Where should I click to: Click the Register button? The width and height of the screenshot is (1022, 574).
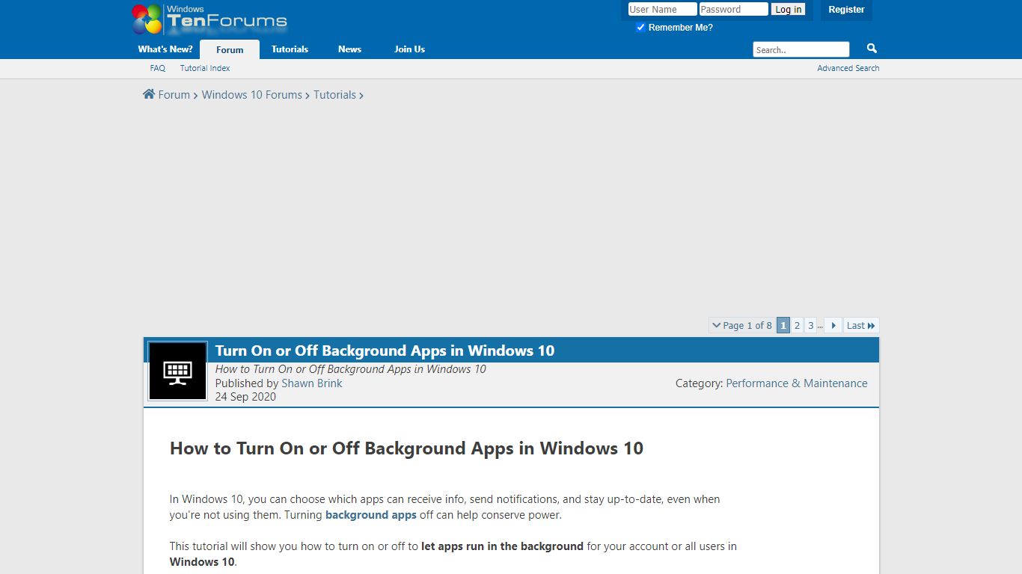tap(846, 10)
